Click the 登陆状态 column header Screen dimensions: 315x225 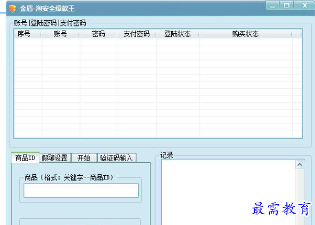point(177,34)
